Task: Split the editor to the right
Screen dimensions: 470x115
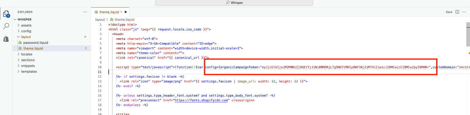Action: (457, 12)
